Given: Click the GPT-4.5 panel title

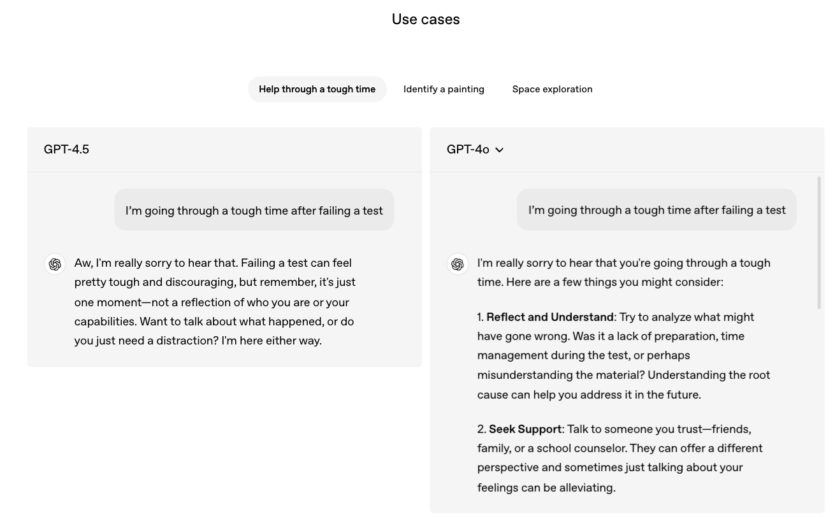Looking at the screenshot, I should pos(66,150).
